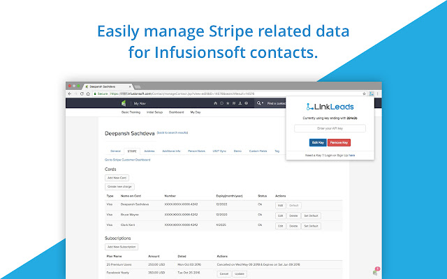Click the 'Mon Oct 03 2016' date cell
The height and width of the screenshot is (279, 447).
tap(189, 265)
